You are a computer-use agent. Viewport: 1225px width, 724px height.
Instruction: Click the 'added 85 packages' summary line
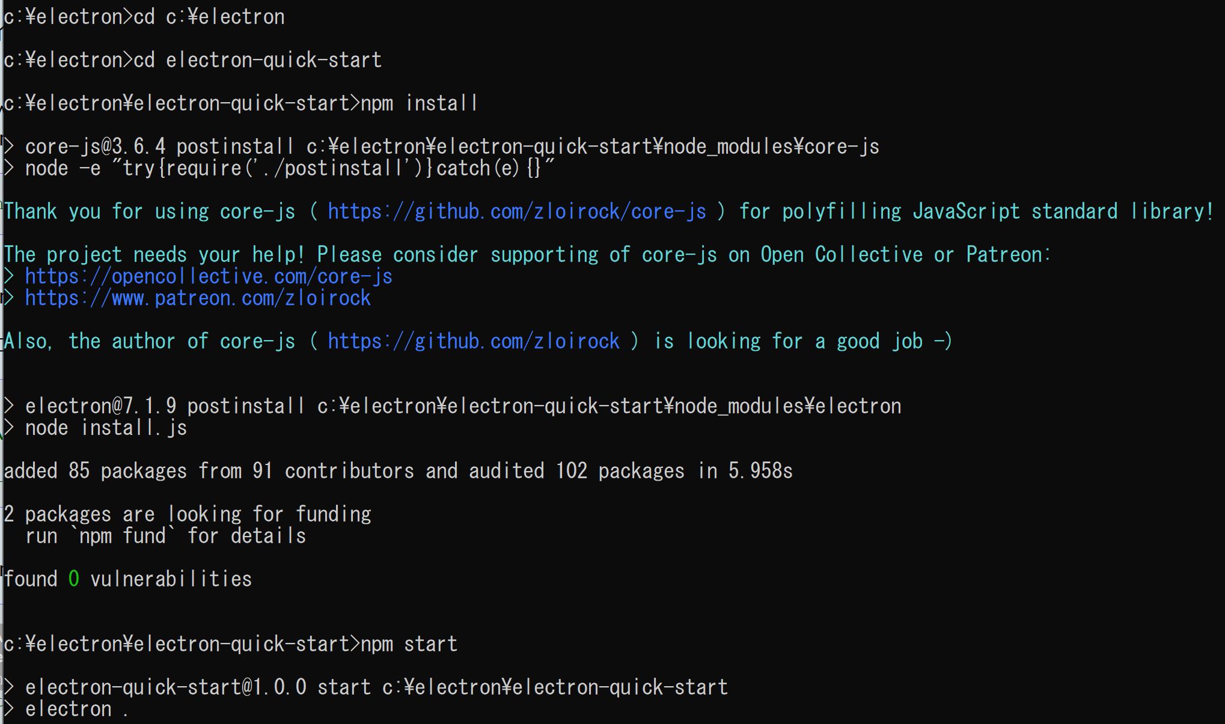tap(398, 471)
